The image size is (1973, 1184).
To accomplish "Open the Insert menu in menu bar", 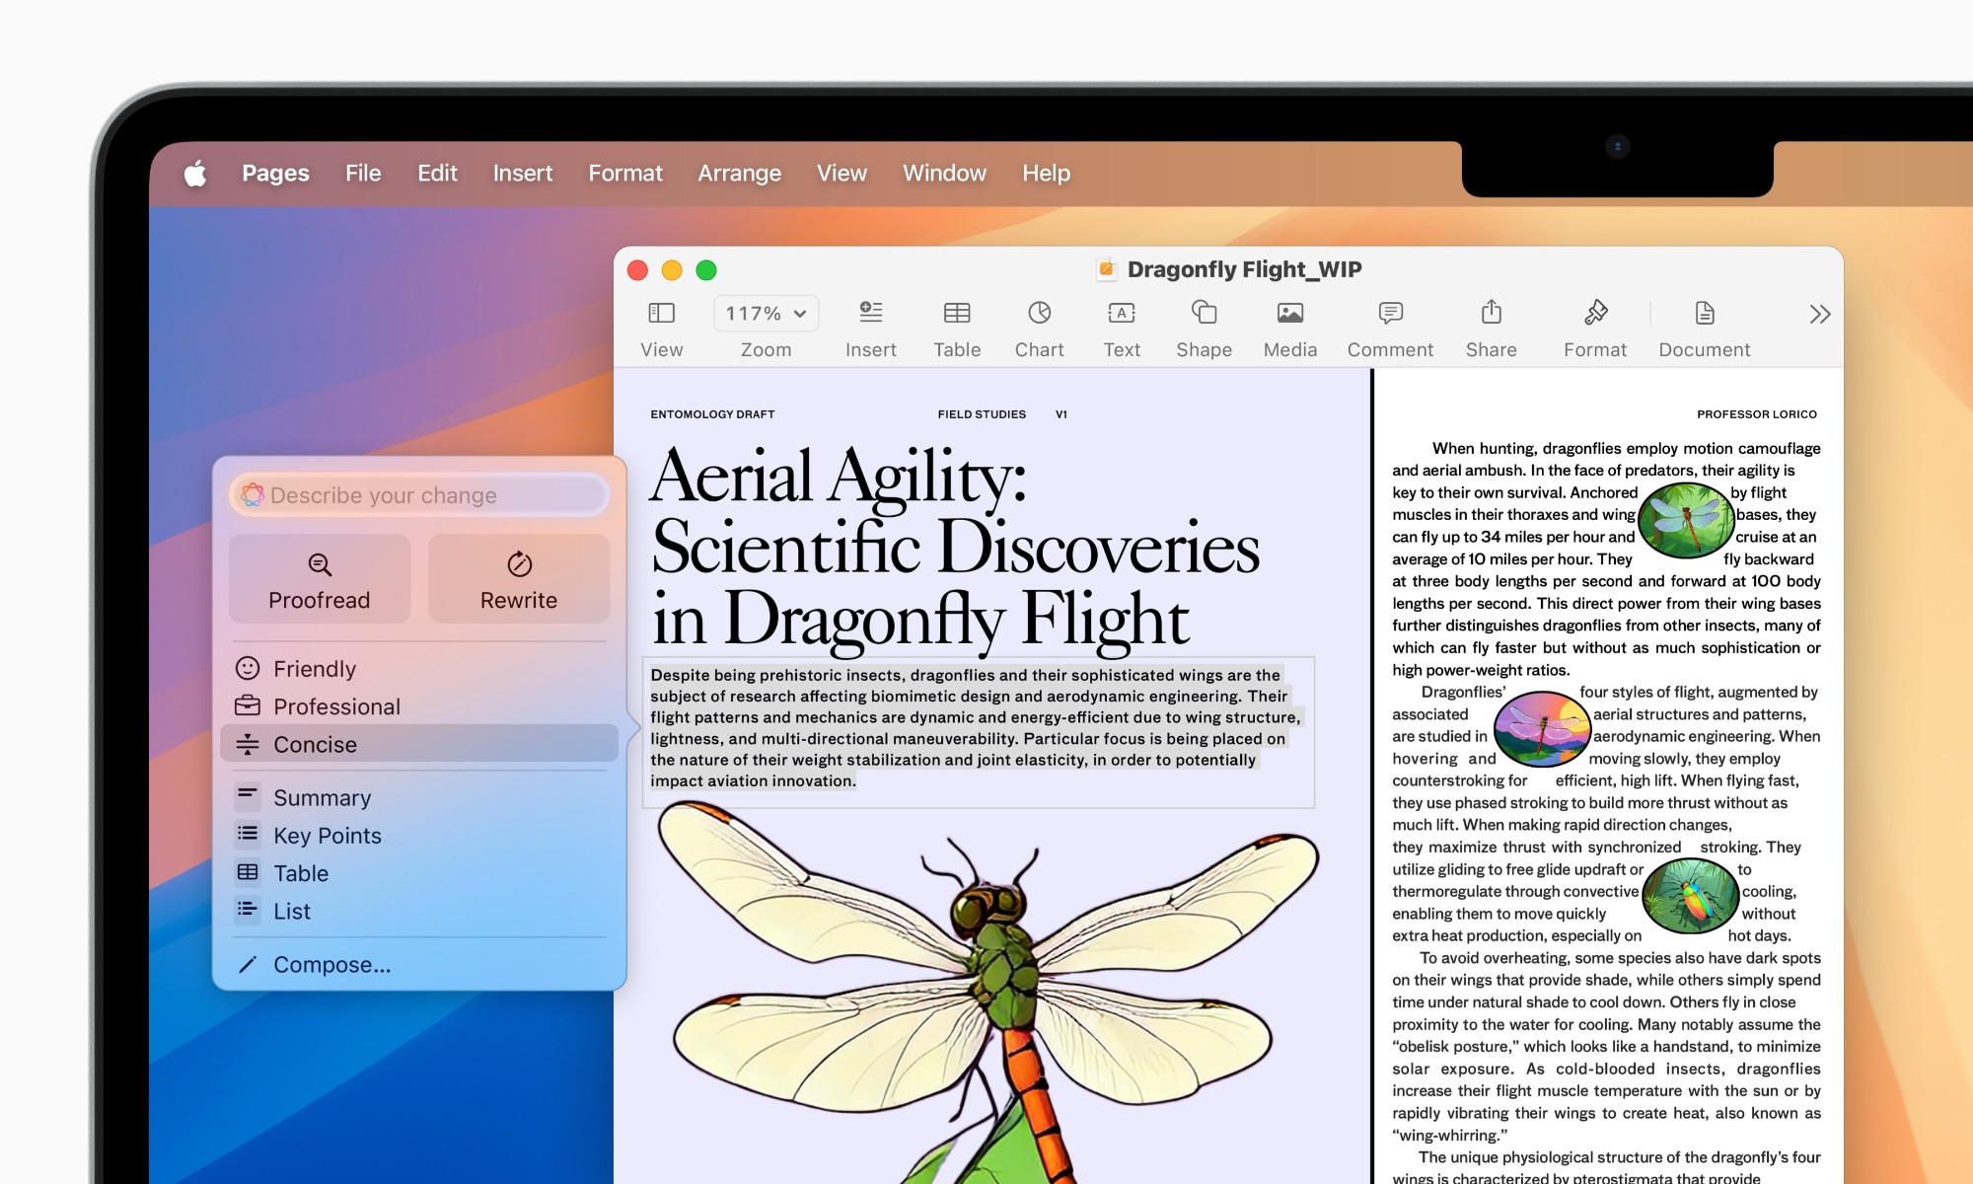I will pos(523,174).
